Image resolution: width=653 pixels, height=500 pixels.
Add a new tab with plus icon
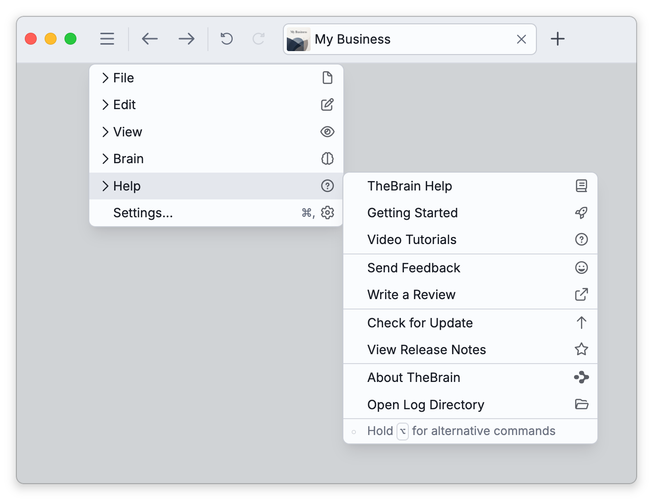(558, 39)
